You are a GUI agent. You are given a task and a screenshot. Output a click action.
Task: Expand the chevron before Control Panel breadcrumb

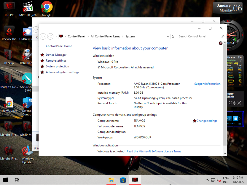tap(65, 37)
